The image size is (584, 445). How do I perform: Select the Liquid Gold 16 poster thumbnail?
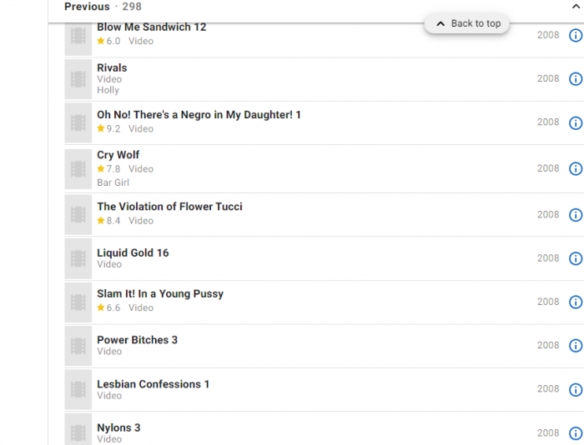click(78, 258)
